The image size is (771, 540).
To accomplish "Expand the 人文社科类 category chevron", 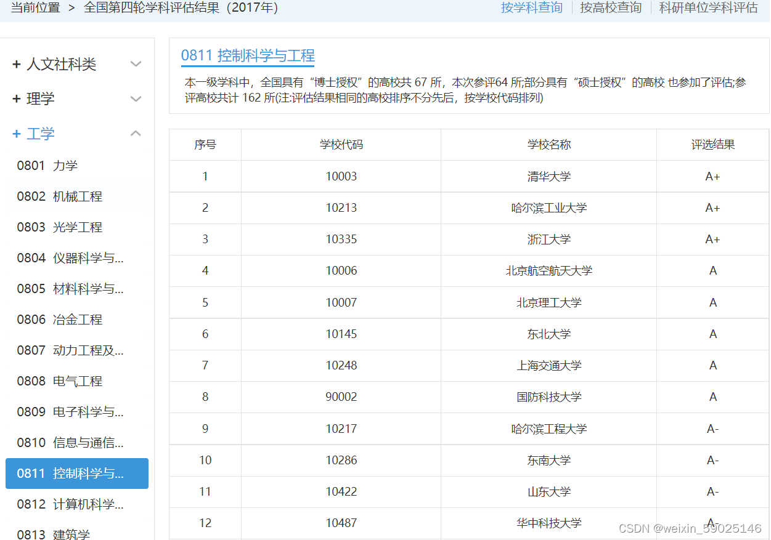I will 136,64.
